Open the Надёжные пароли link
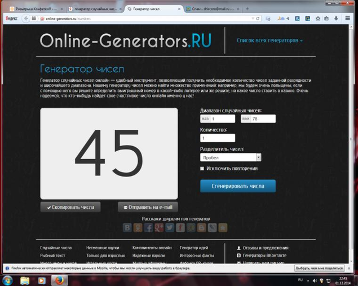 pyautogui.click(x=149, y=256)
